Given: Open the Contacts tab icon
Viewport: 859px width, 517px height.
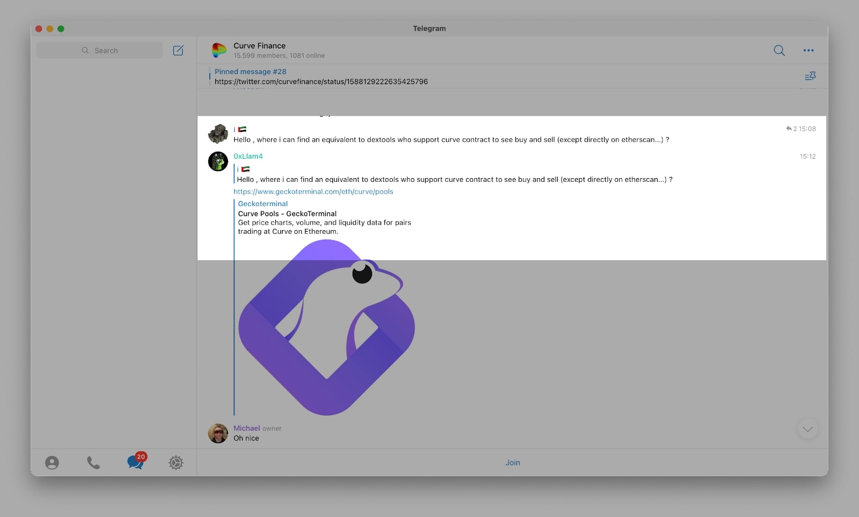Looking at the screenshot, I should click(x=52, y=463).
